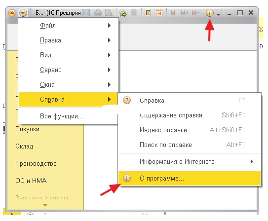Open the Склад section
This screenshot has width=268, height=221.
coord(24,147)
